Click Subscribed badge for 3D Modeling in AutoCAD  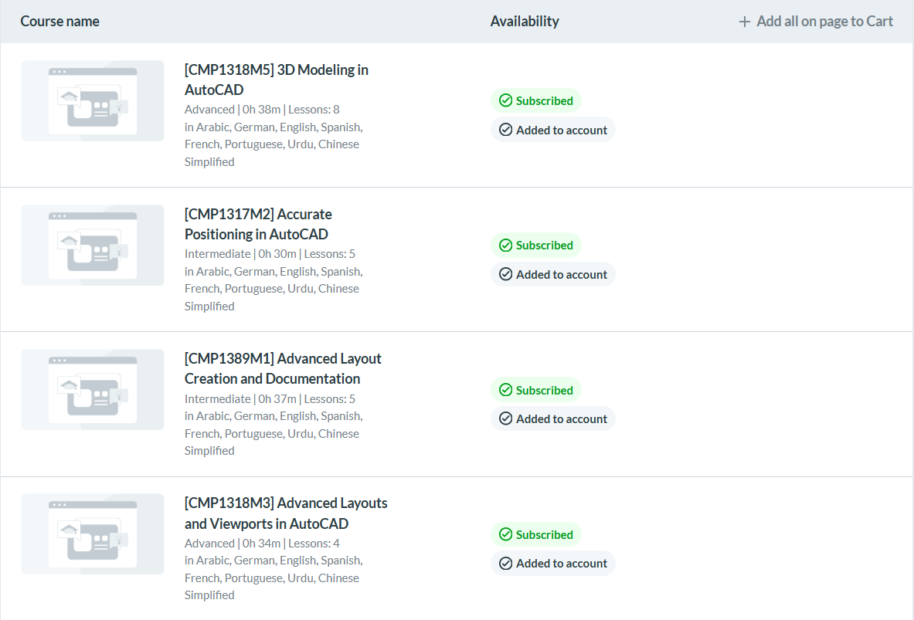tap(536, 101)
